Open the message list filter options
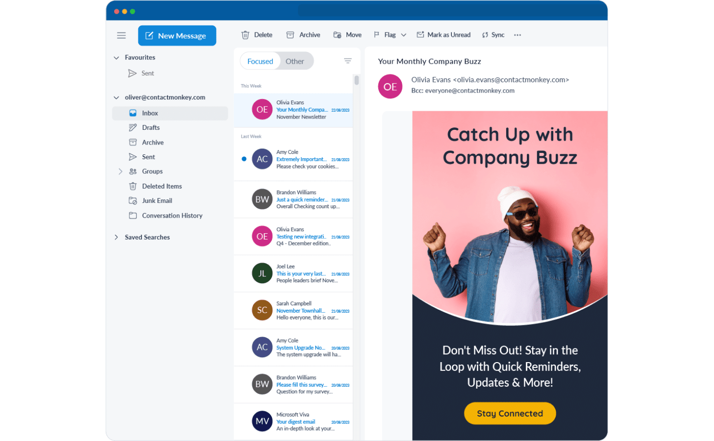 point(347,61)
